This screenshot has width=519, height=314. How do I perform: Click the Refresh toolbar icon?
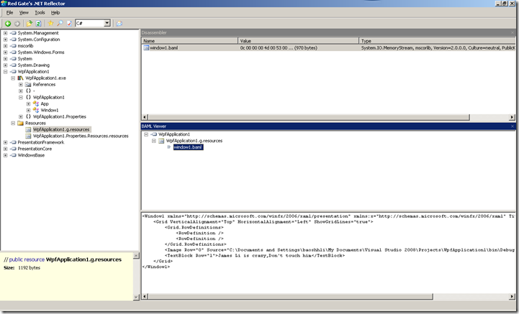(38, 24)
